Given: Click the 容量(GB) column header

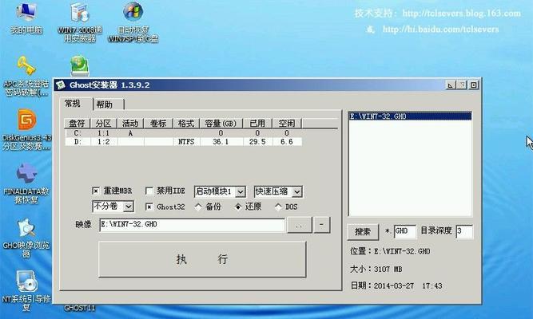Looking at the screenshot, I should coord(221,123).
